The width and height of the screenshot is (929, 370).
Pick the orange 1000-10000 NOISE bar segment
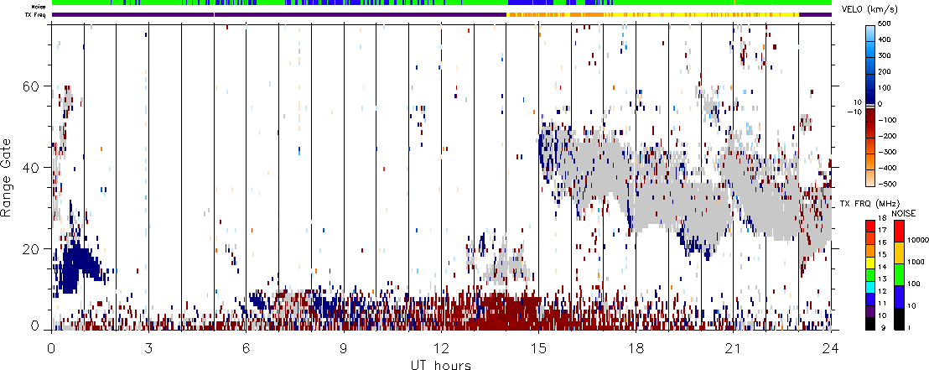[x=898, y=252]
